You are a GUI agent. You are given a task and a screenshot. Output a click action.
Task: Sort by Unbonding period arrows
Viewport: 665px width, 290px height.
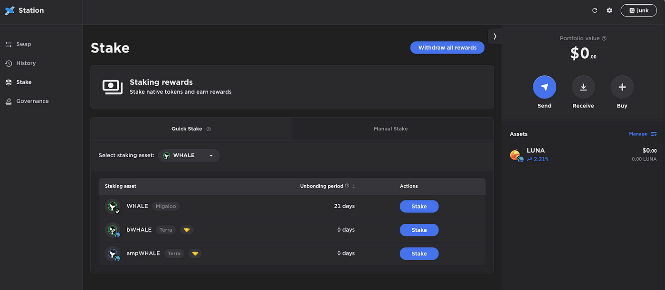point(353,186)
